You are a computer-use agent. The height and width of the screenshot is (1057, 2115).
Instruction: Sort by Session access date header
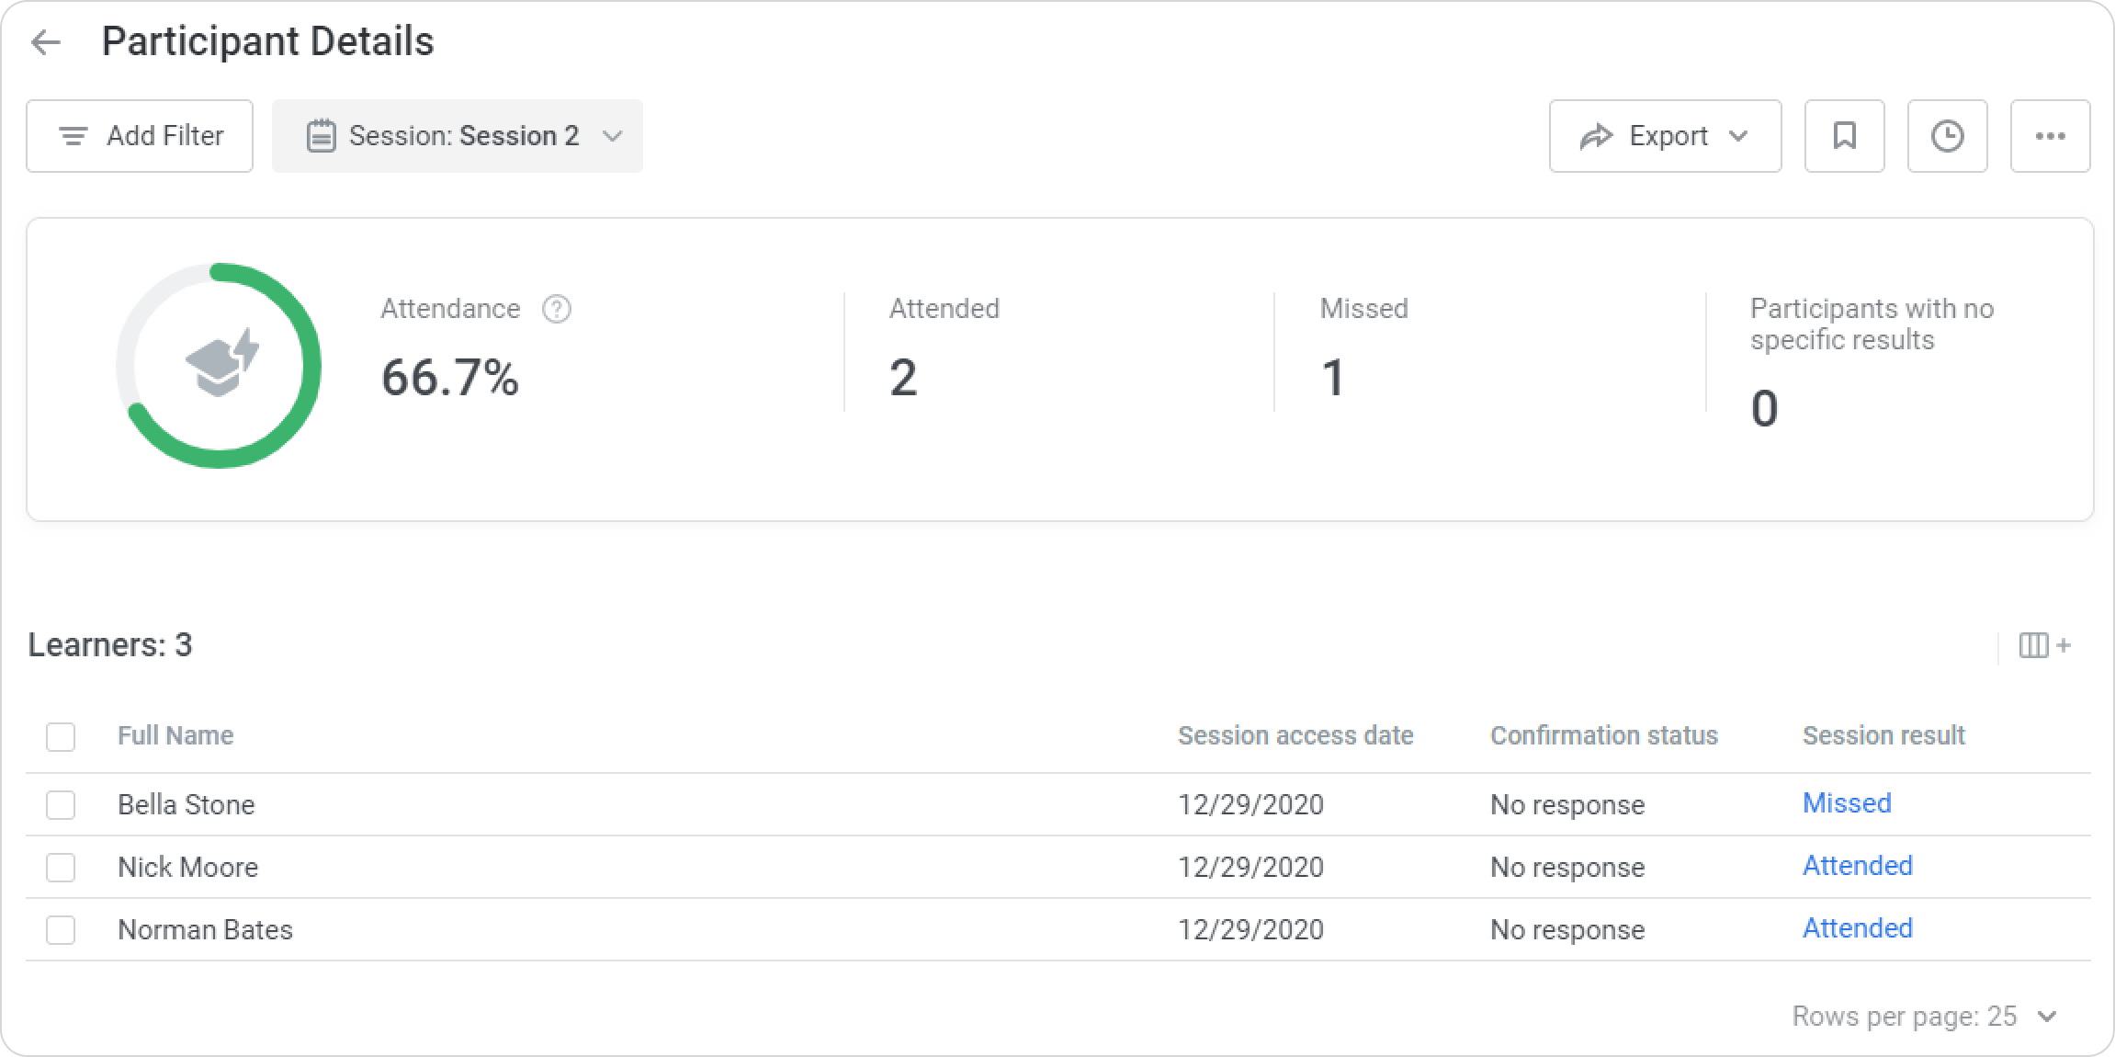coord(1295,735)
